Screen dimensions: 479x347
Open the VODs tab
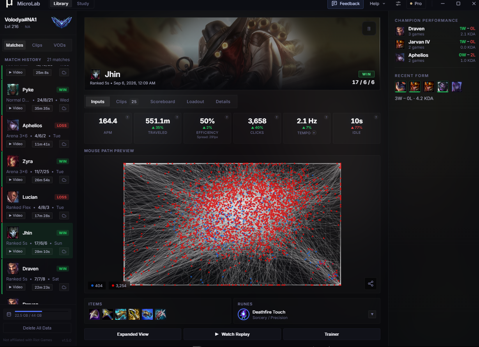coord(60,45)
